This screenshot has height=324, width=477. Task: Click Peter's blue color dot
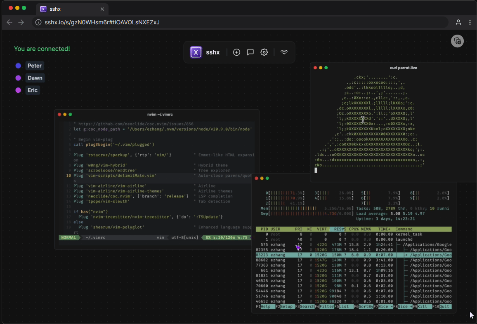[x=18, y=66]
